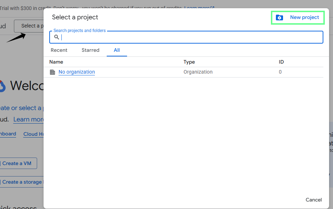Select the All projects tab
This screenshot has width=333, height=209.
(x=117, y=50)
